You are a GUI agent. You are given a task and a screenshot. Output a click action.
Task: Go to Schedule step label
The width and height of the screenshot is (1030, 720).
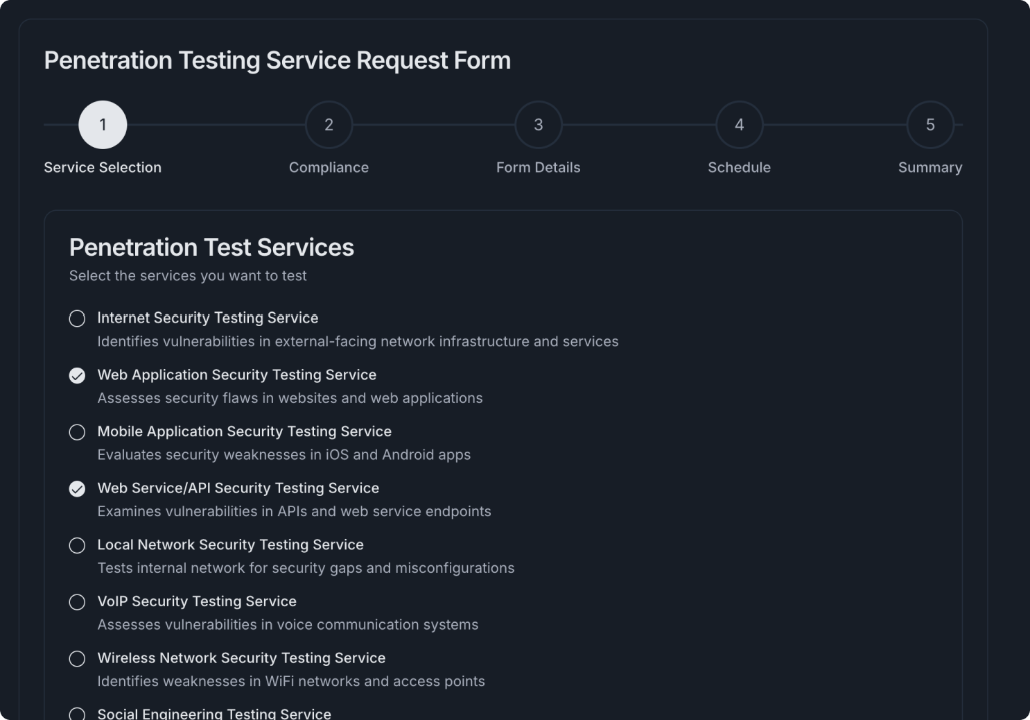point(740,167)
